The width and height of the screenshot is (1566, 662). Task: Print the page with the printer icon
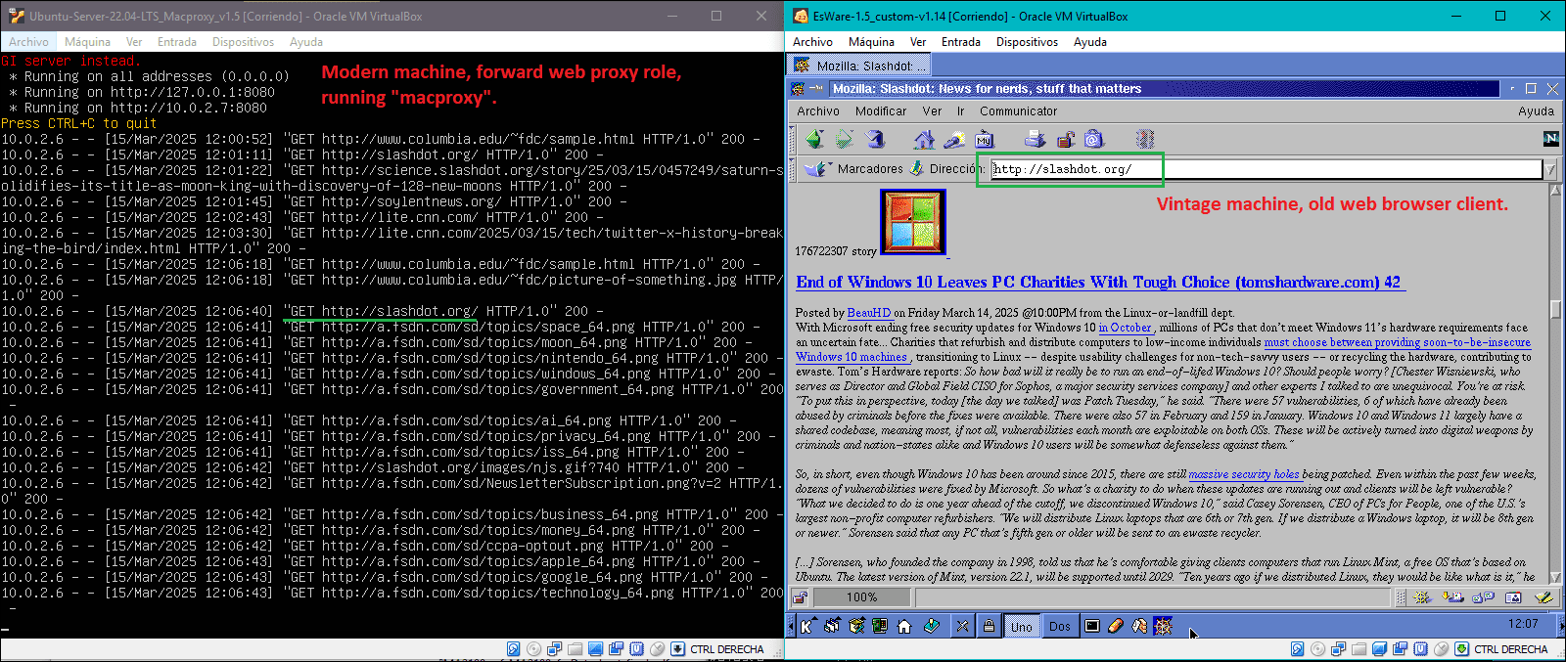[x=1036, y=140]
